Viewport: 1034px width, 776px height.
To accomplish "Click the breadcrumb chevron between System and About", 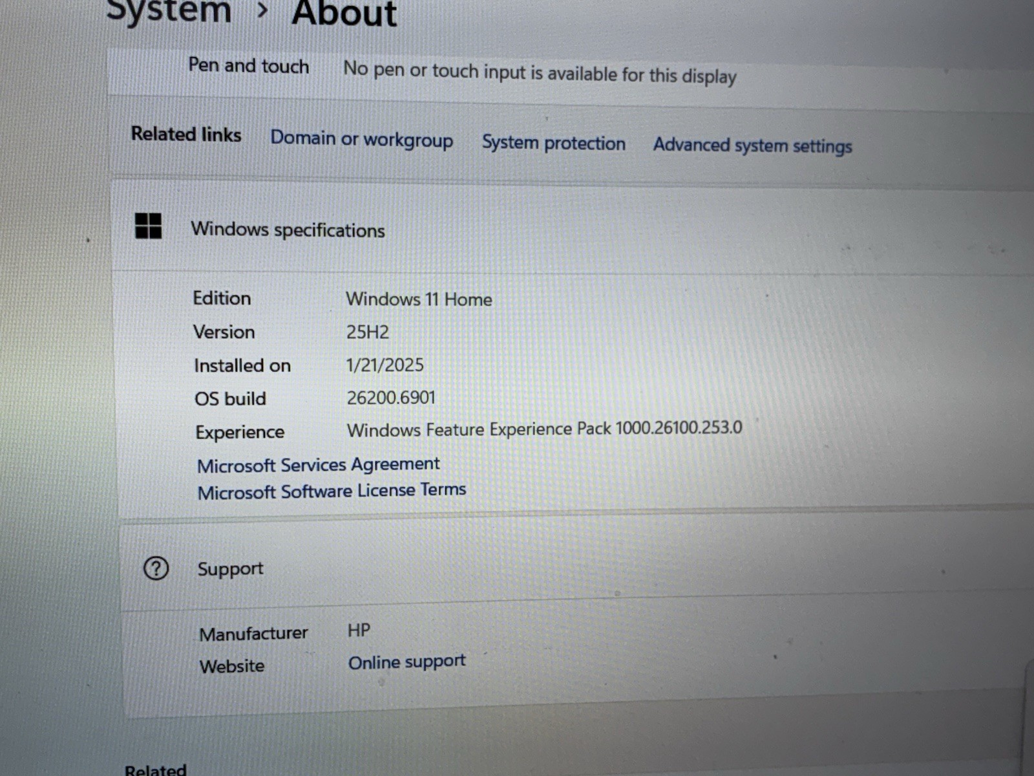I will click(x=262, y=10).
